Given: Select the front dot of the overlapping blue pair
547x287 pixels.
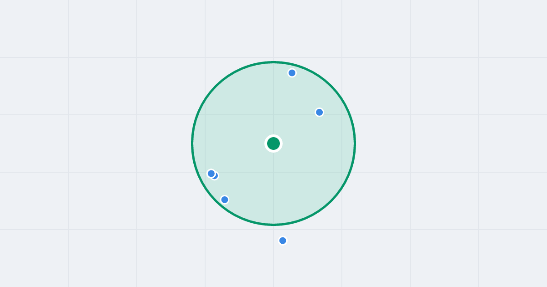Looking at the screenshot, I should pyautogui.click(x=211, y=174).
